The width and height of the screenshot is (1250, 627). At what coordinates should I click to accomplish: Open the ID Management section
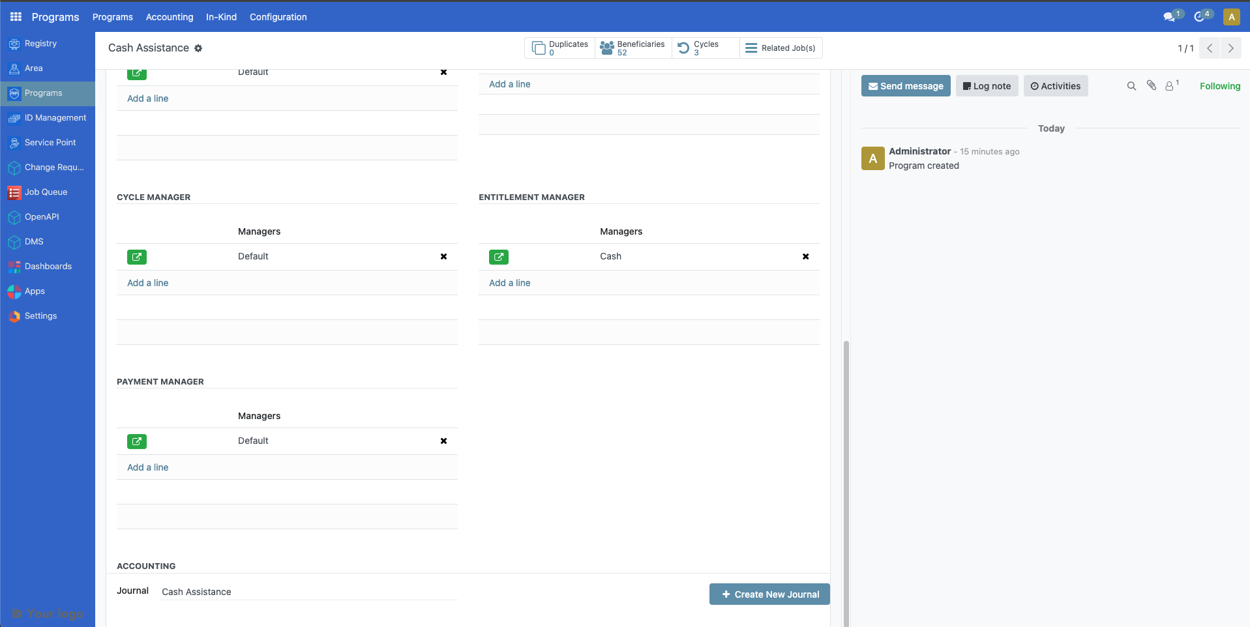coord(55,117)
